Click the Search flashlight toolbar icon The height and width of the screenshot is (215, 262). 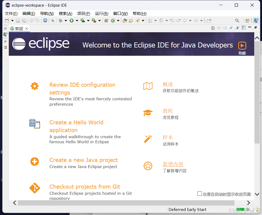tap(138, 21)
